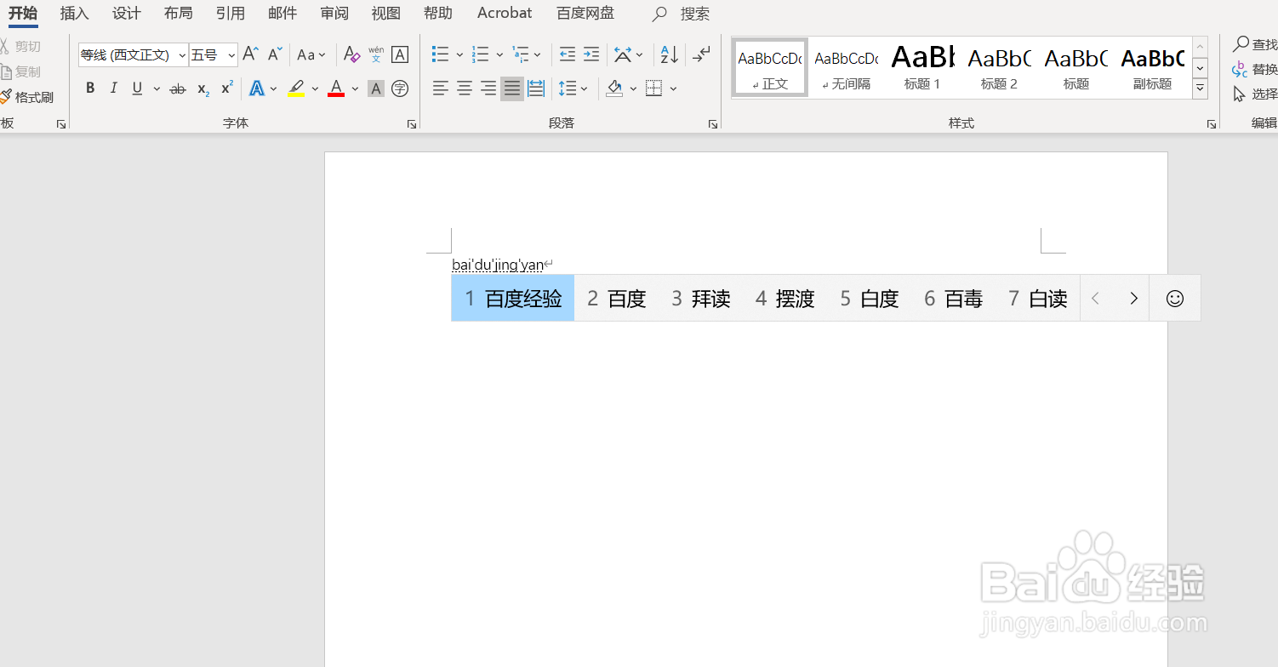The height and width of the screenshot is (667, 1278).
Task: Choose IME candidate 1 百度经验
Action: (513, 299)
